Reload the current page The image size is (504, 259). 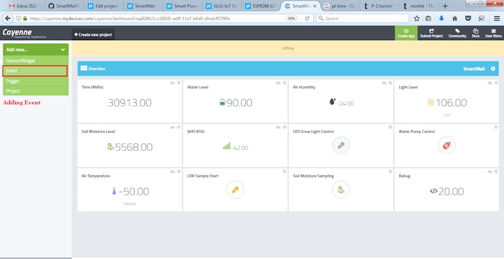click(307, 18)
